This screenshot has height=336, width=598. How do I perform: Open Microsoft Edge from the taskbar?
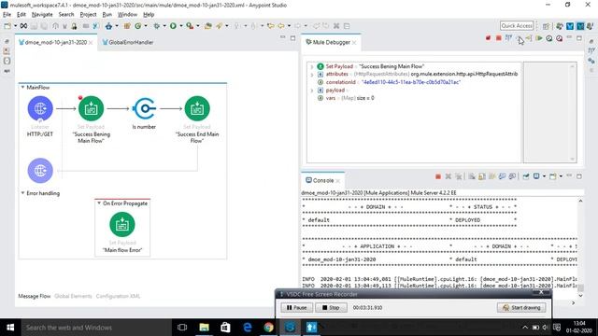[x=247, y=328]
